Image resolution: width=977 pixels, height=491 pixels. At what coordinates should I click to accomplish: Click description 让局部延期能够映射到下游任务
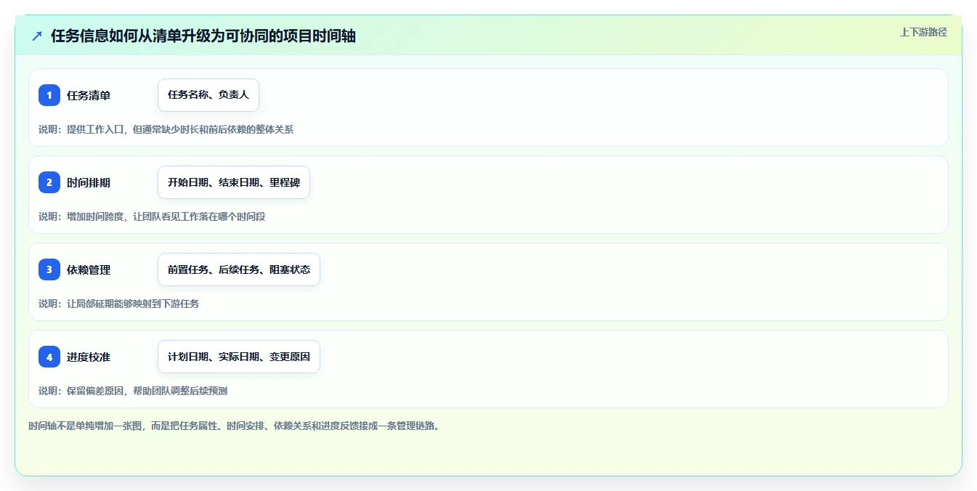click(119, 304)
